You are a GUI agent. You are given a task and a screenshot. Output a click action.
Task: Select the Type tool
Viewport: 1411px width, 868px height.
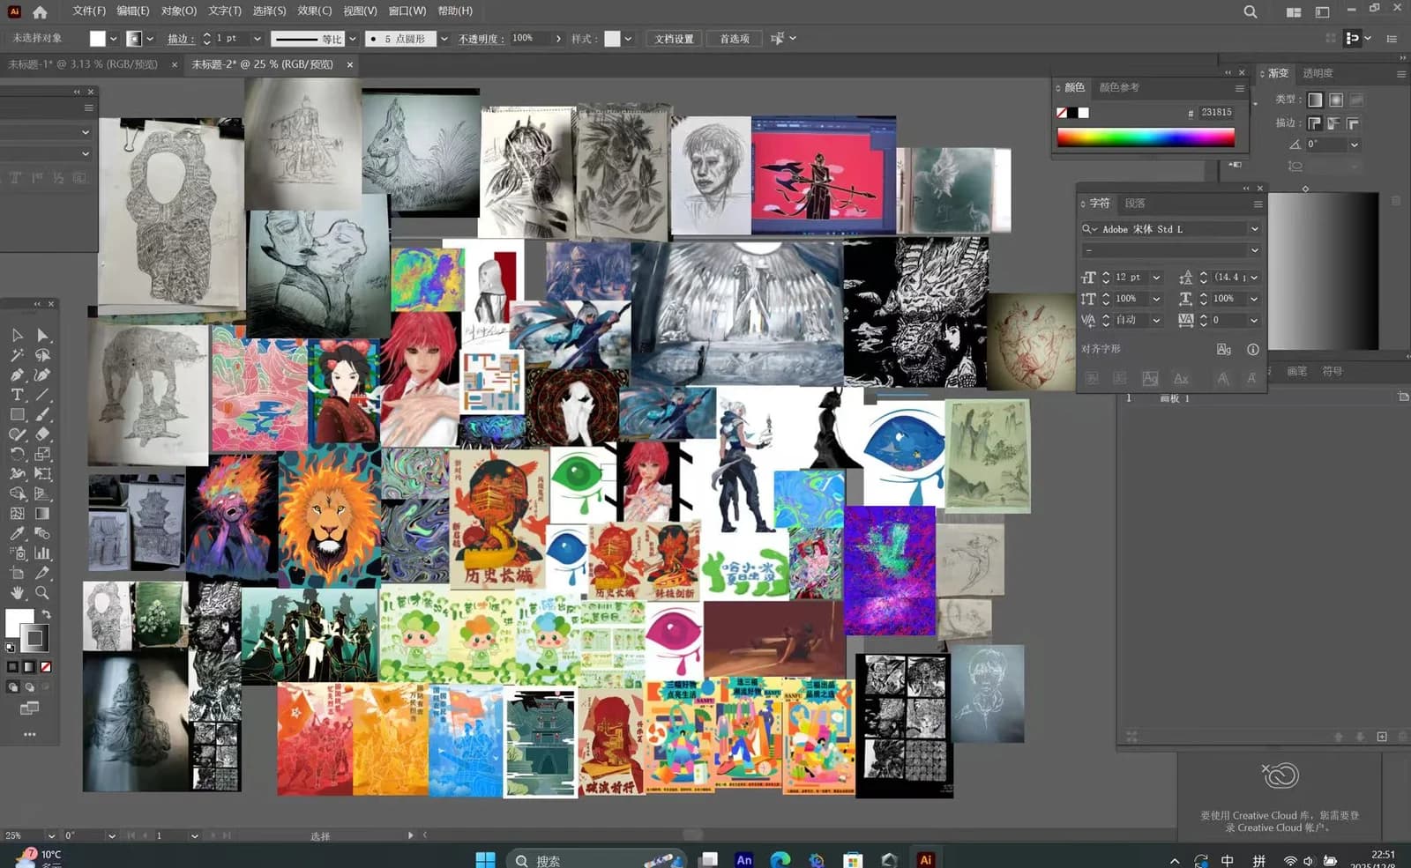pyautogui.click(x=18, y=395)
